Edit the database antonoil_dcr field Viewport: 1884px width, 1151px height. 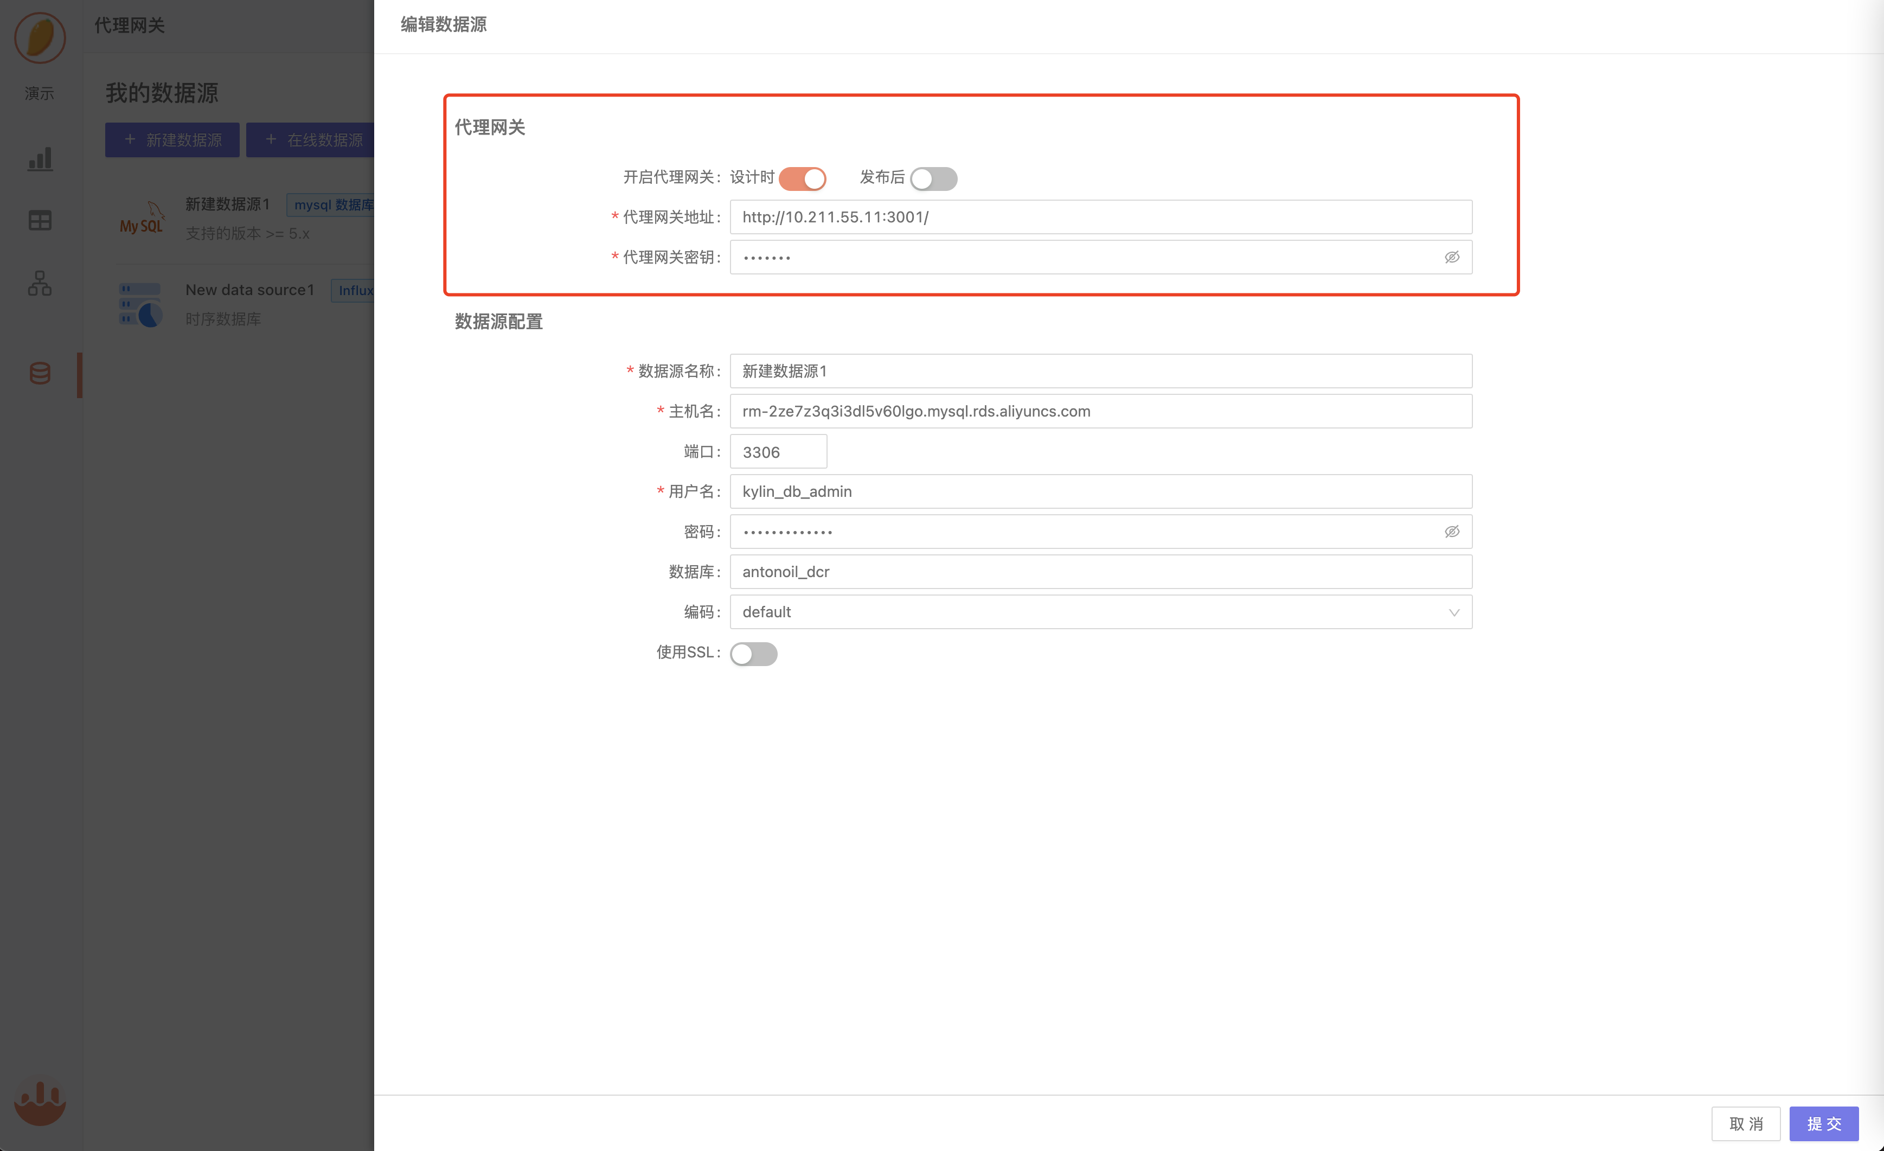1100,572
